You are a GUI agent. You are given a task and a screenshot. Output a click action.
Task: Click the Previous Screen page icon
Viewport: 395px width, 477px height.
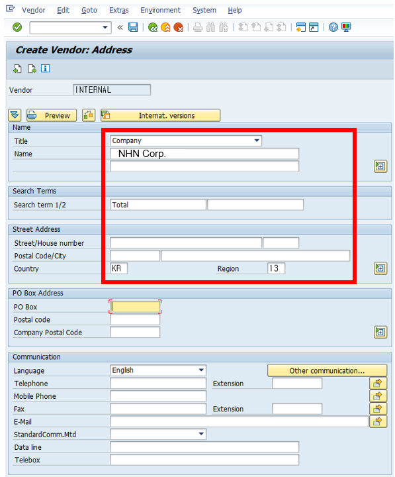[x=17, y=69]
